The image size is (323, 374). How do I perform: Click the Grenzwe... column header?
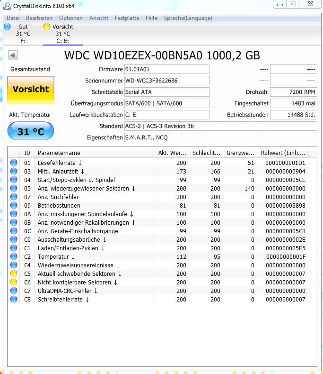[x=240, y=153]
